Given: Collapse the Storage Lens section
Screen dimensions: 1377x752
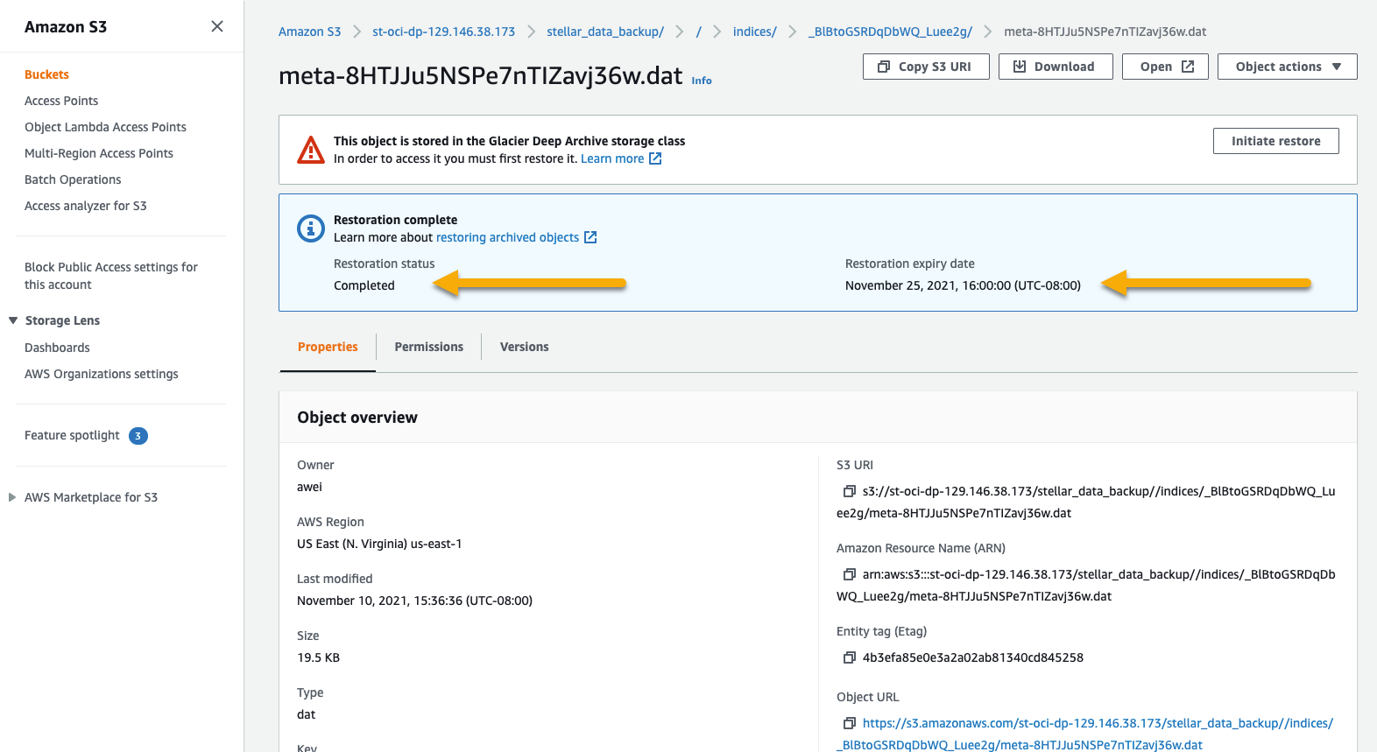Looking at the screenshot, I should click(x=13, y=320).
